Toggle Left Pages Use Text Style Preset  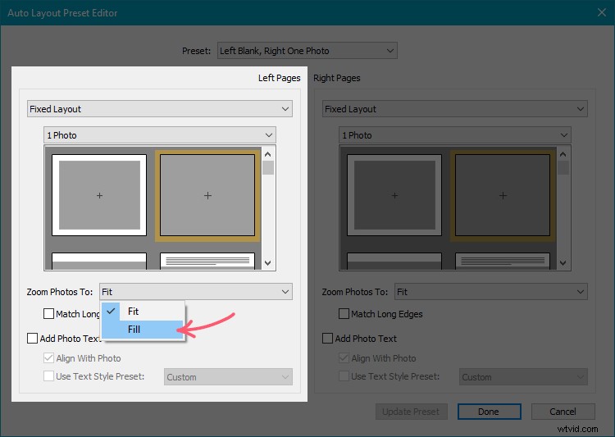tap(48, 376)
